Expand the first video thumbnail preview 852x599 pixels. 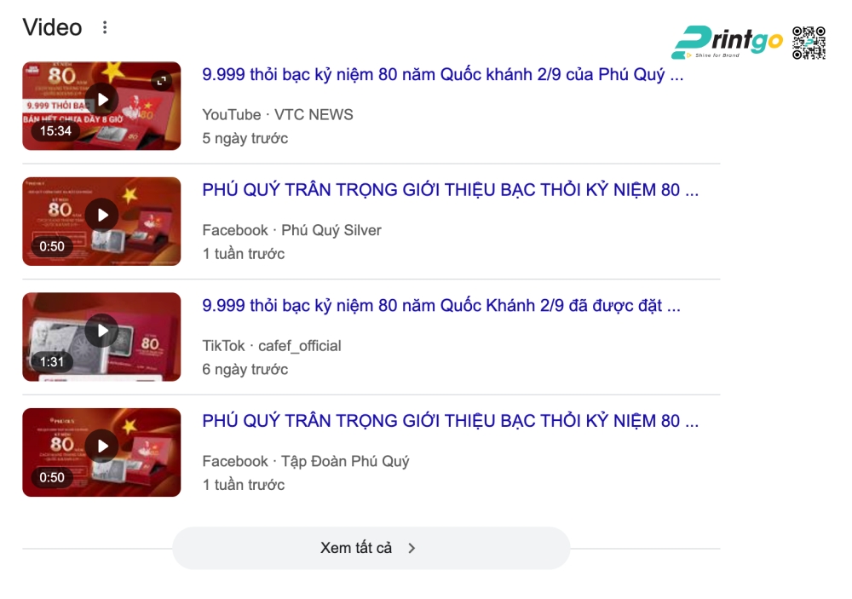pos(161,81)
